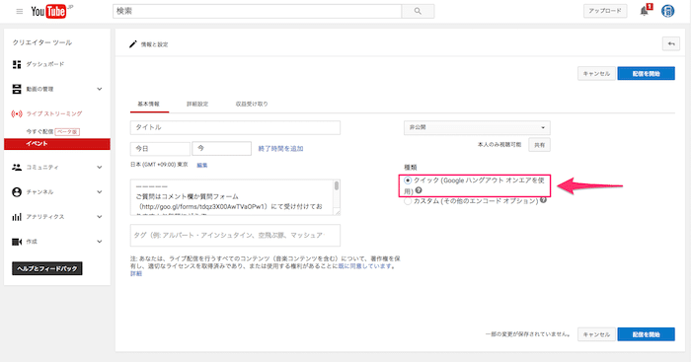Click the top 配信を開始 button
691x362 pixels.
(646, 74)
